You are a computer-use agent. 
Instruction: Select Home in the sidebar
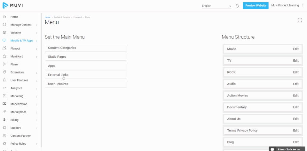click(14, 17)
